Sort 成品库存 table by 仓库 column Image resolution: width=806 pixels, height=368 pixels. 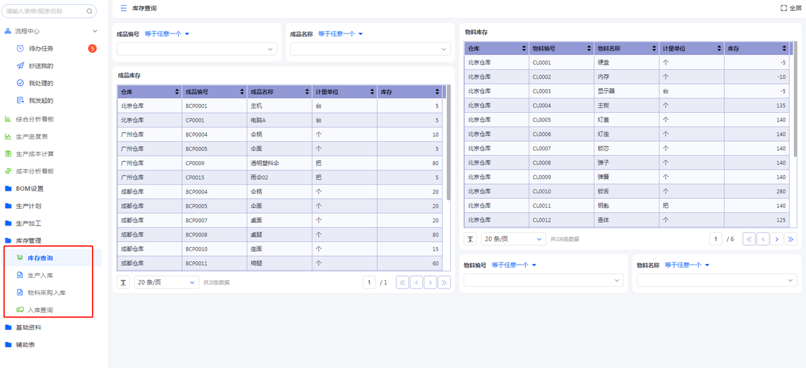click(x=177, y=92)
